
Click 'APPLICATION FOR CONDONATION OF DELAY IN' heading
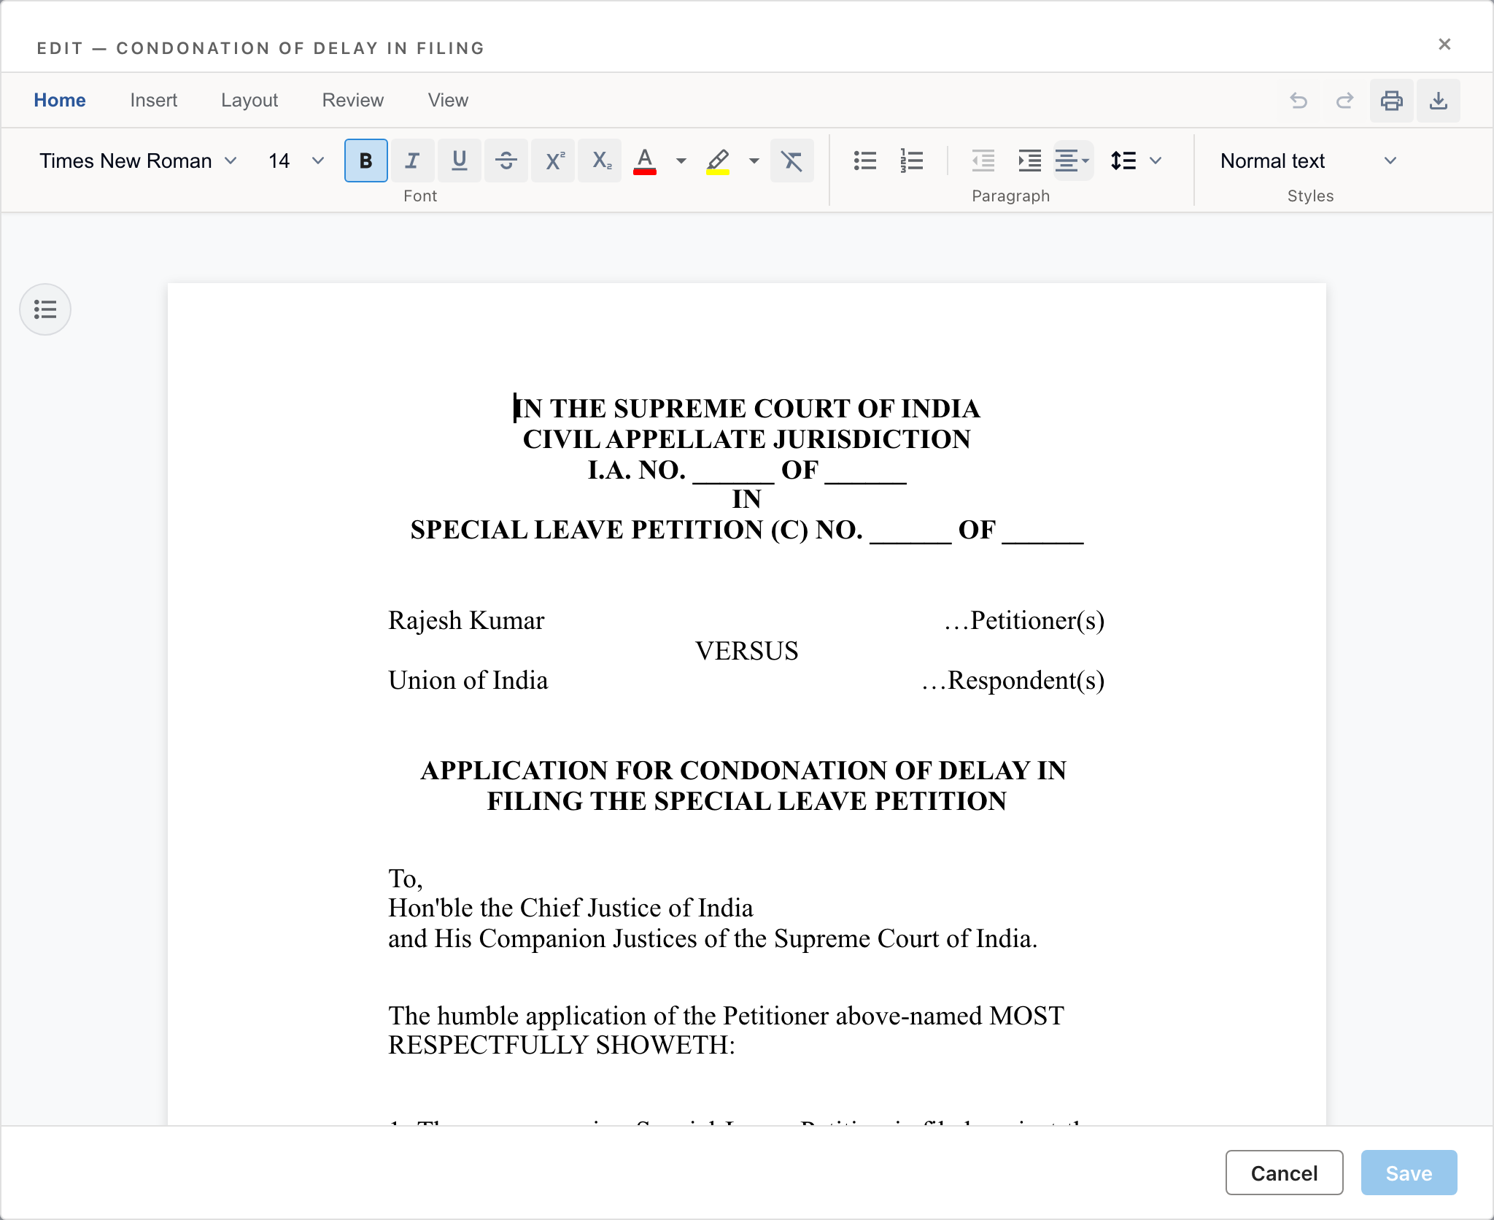coord(743,771)
